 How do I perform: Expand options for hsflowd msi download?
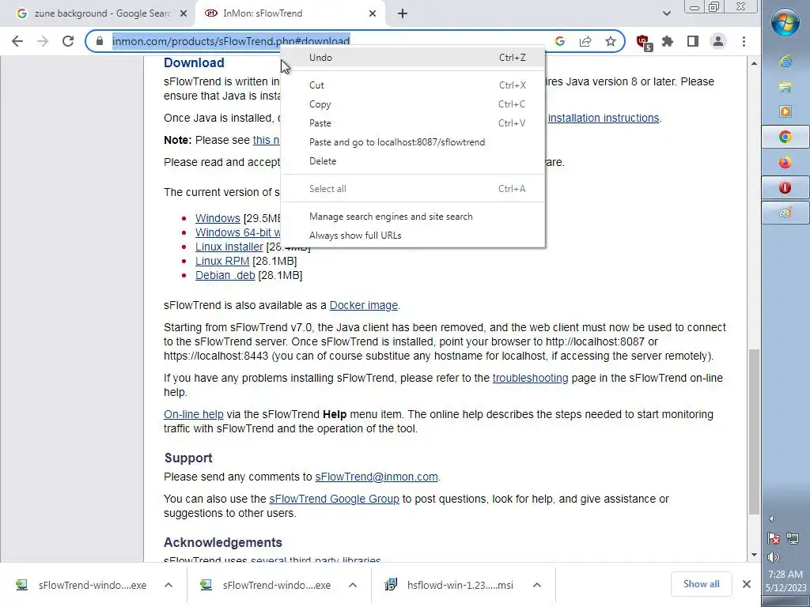point(537,586)
